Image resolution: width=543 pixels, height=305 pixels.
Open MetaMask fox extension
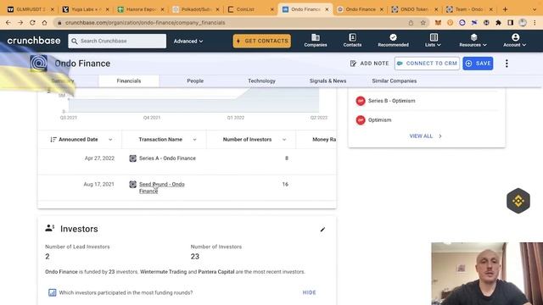pyautogui.click(x=438, y=23)
